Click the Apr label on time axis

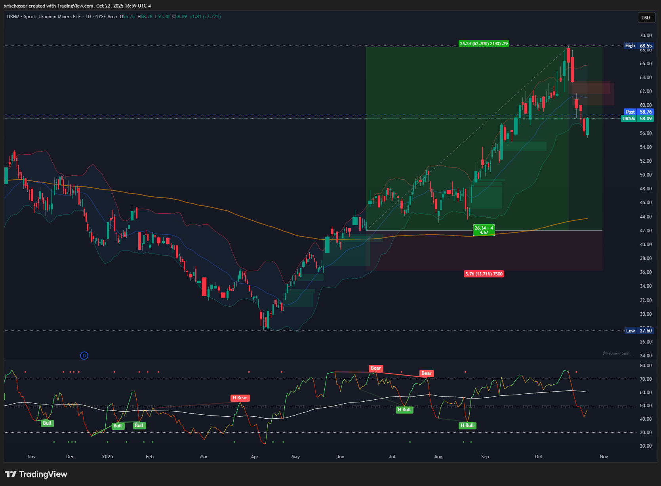(x=255, y=457)
